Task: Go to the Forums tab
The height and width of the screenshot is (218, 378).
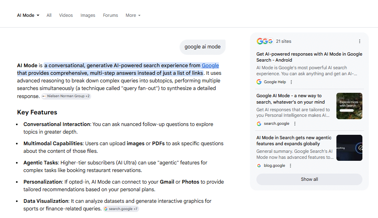Action: point(110,15)
